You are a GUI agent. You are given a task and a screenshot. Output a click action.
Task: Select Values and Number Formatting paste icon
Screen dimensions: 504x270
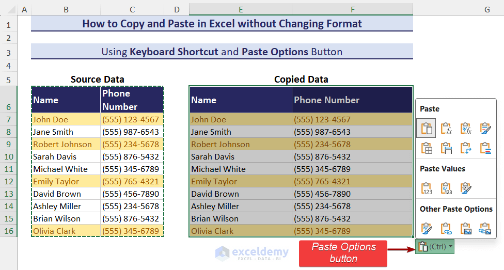click(446, 188)
